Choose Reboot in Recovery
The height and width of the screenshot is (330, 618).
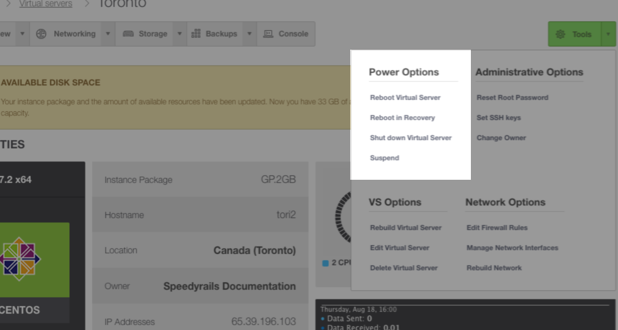(402, 118)
